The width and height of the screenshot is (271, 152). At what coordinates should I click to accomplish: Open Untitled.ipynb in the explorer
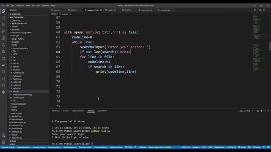28,98
